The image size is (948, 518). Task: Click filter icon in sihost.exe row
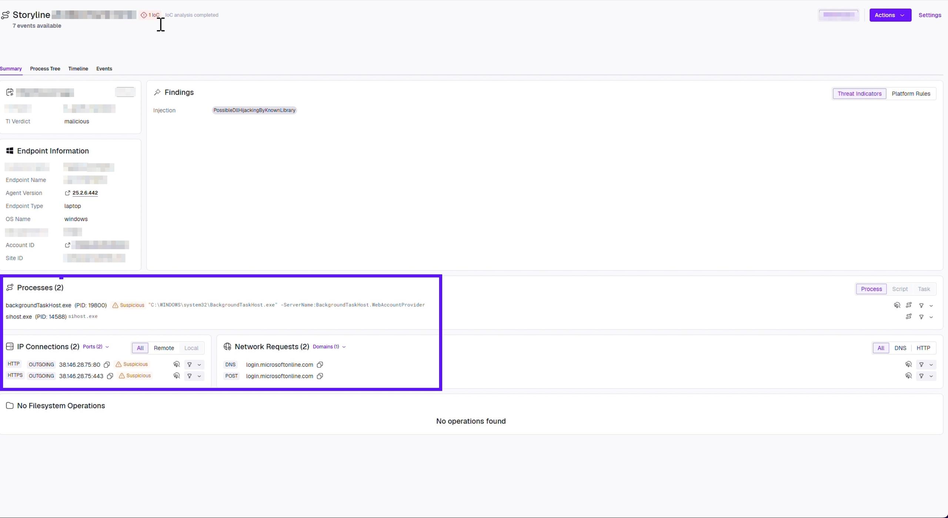tap(921, 317)
